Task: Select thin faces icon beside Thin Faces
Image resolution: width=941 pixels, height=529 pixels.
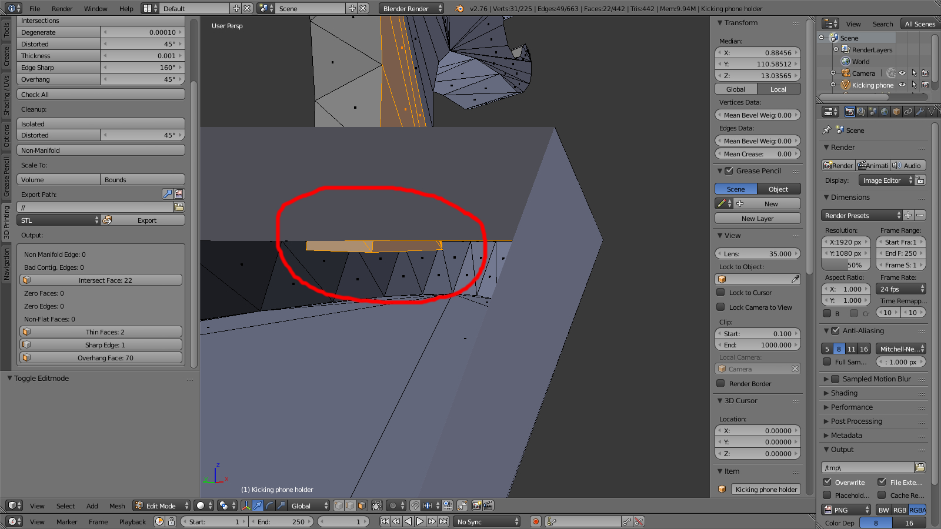Action: click(26, 332)
